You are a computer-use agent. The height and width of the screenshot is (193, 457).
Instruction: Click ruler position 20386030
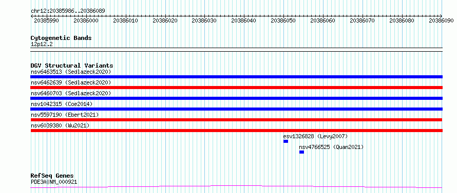(204, 20)
